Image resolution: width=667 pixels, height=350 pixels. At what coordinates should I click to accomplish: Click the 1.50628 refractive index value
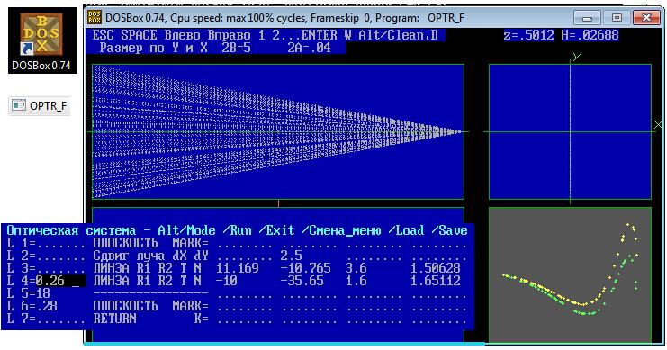[435, 268]
